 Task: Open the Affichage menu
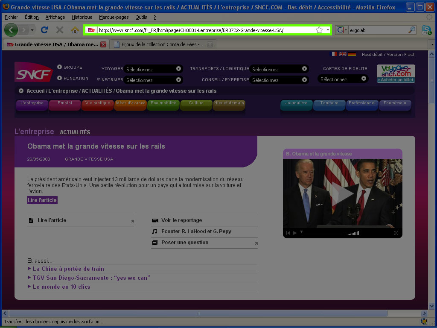point(55,17)
